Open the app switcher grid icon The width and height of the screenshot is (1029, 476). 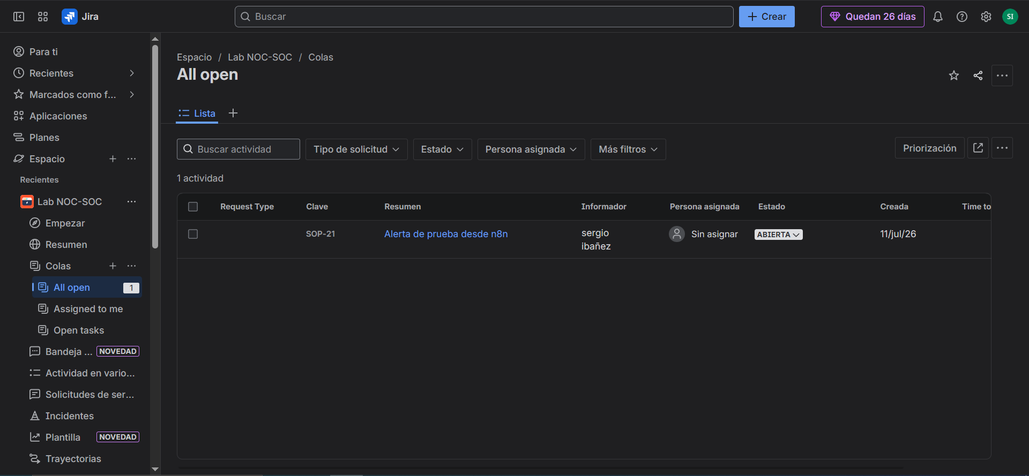click(x=43, y=17)
